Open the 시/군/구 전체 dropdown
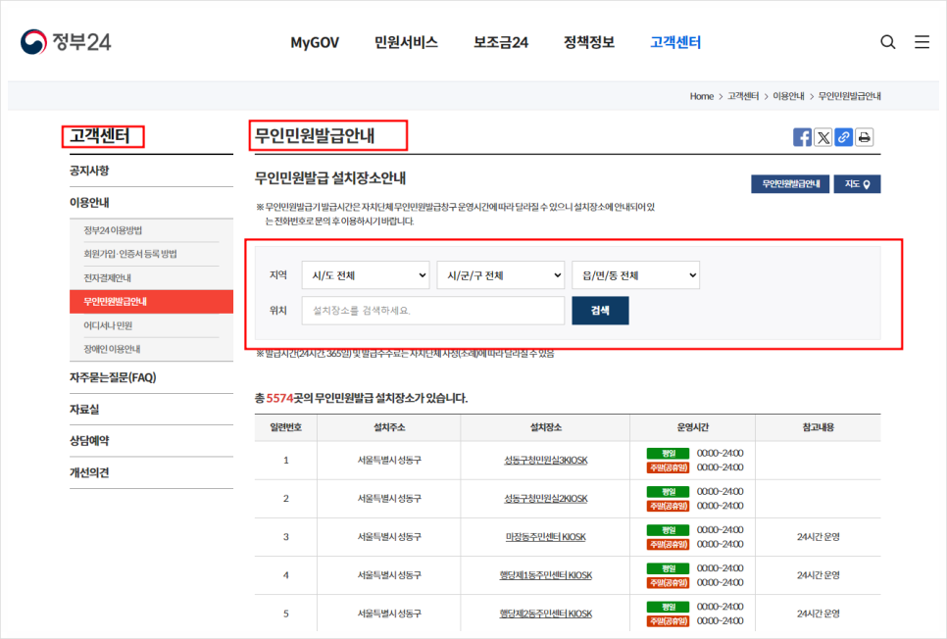947x639 pixels. point(500,275)
